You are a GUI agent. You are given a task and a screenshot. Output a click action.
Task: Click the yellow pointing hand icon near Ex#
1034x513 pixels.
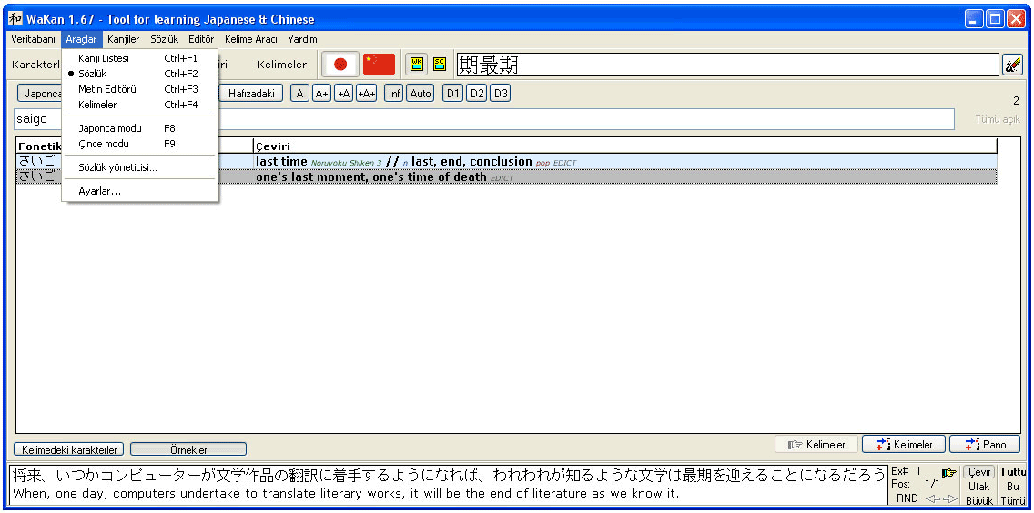(x=948, y=471)
